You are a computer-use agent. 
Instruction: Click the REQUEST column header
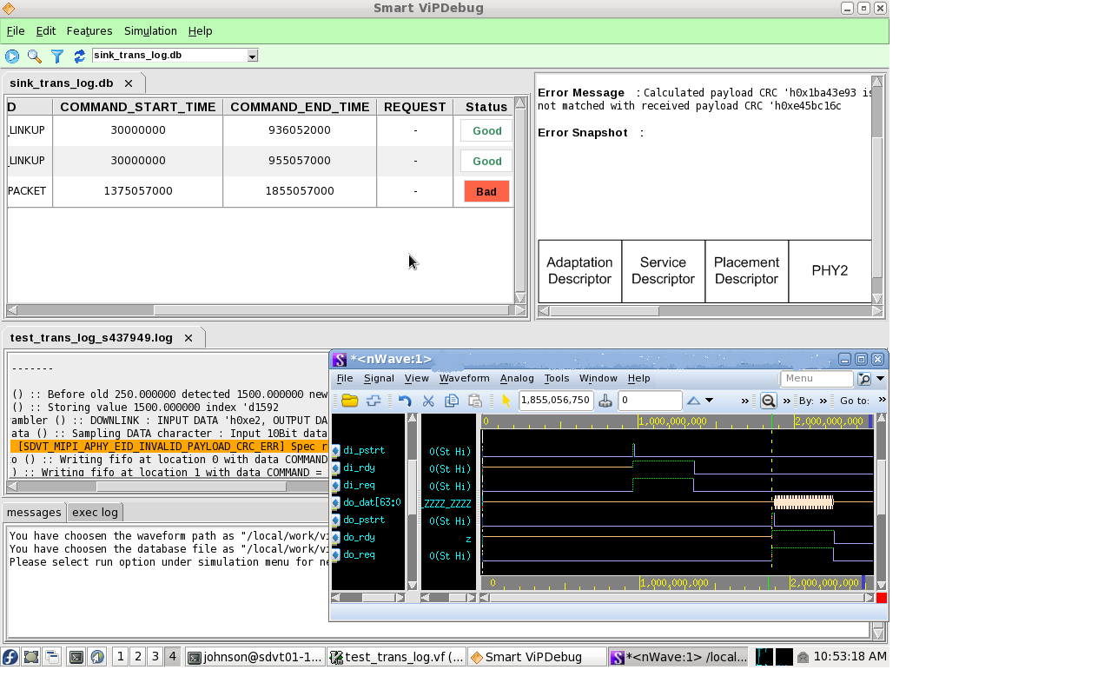(x=414, y=107)
